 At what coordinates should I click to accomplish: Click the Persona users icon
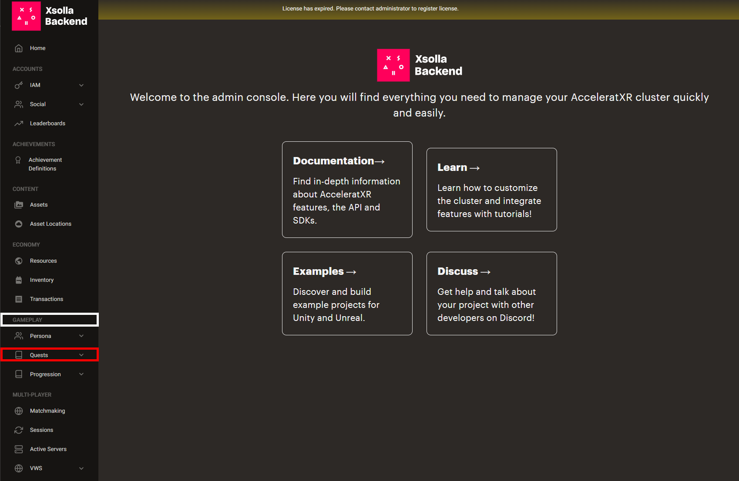pyautogui.click(x=19, y=336)
